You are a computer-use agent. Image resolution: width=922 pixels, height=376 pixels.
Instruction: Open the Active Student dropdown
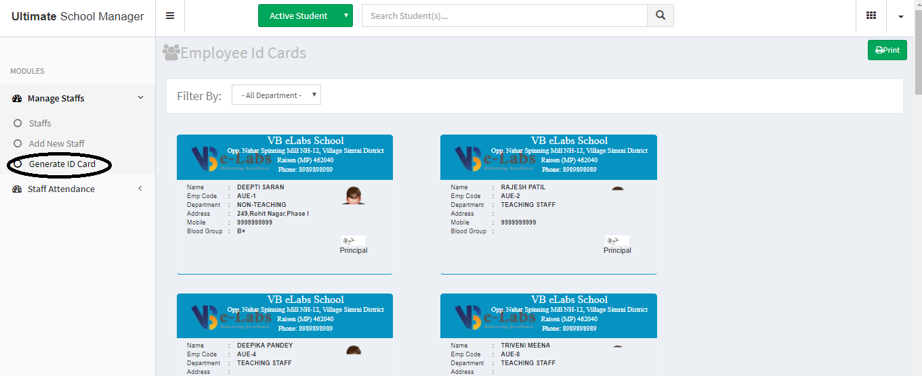coord(305,16)
